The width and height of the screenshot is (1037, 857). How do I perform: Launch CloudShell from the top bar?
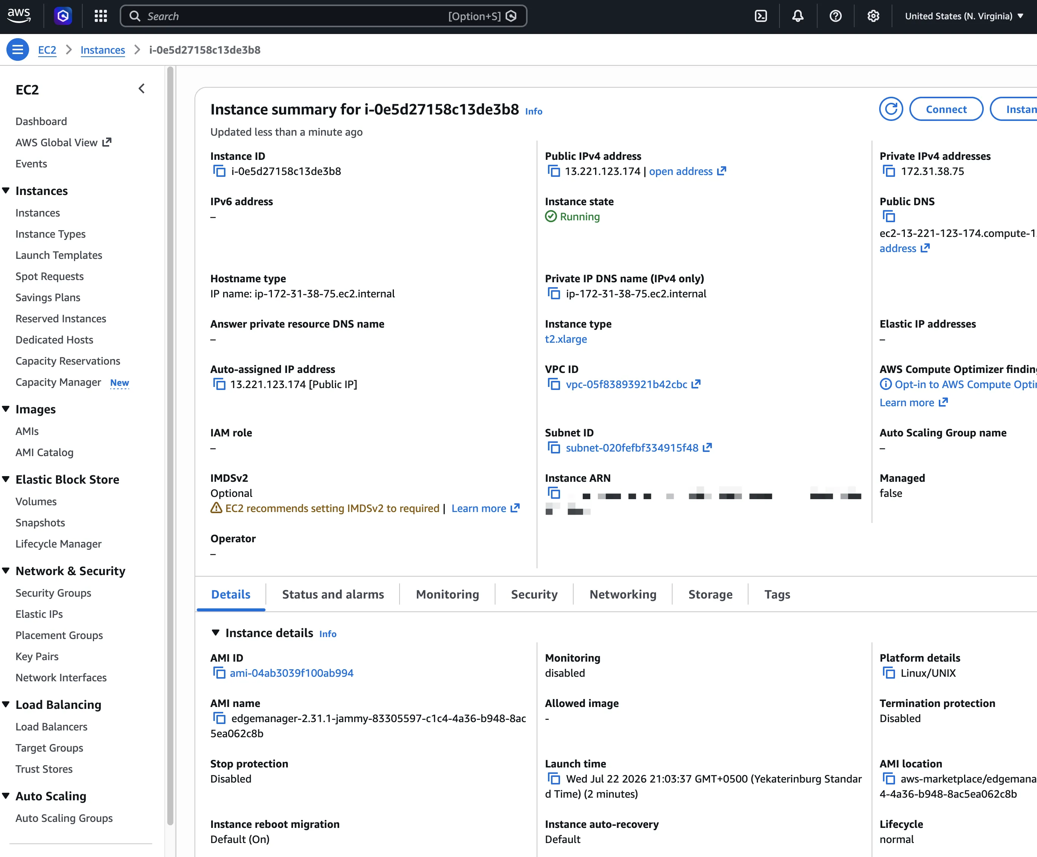click(761, 16)
